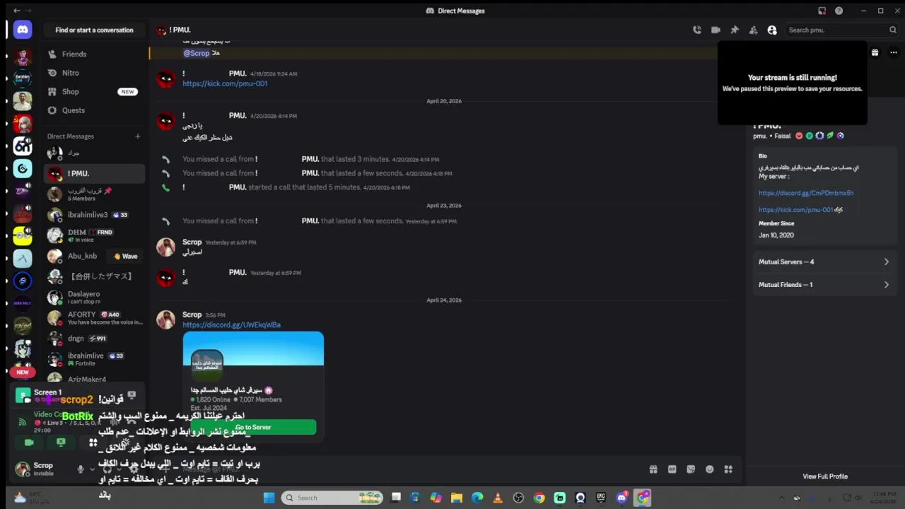Click Scrop's avatar on the 3:56 PM message
The width and height of the screenshot is (905, 509).
coord(165,320)
